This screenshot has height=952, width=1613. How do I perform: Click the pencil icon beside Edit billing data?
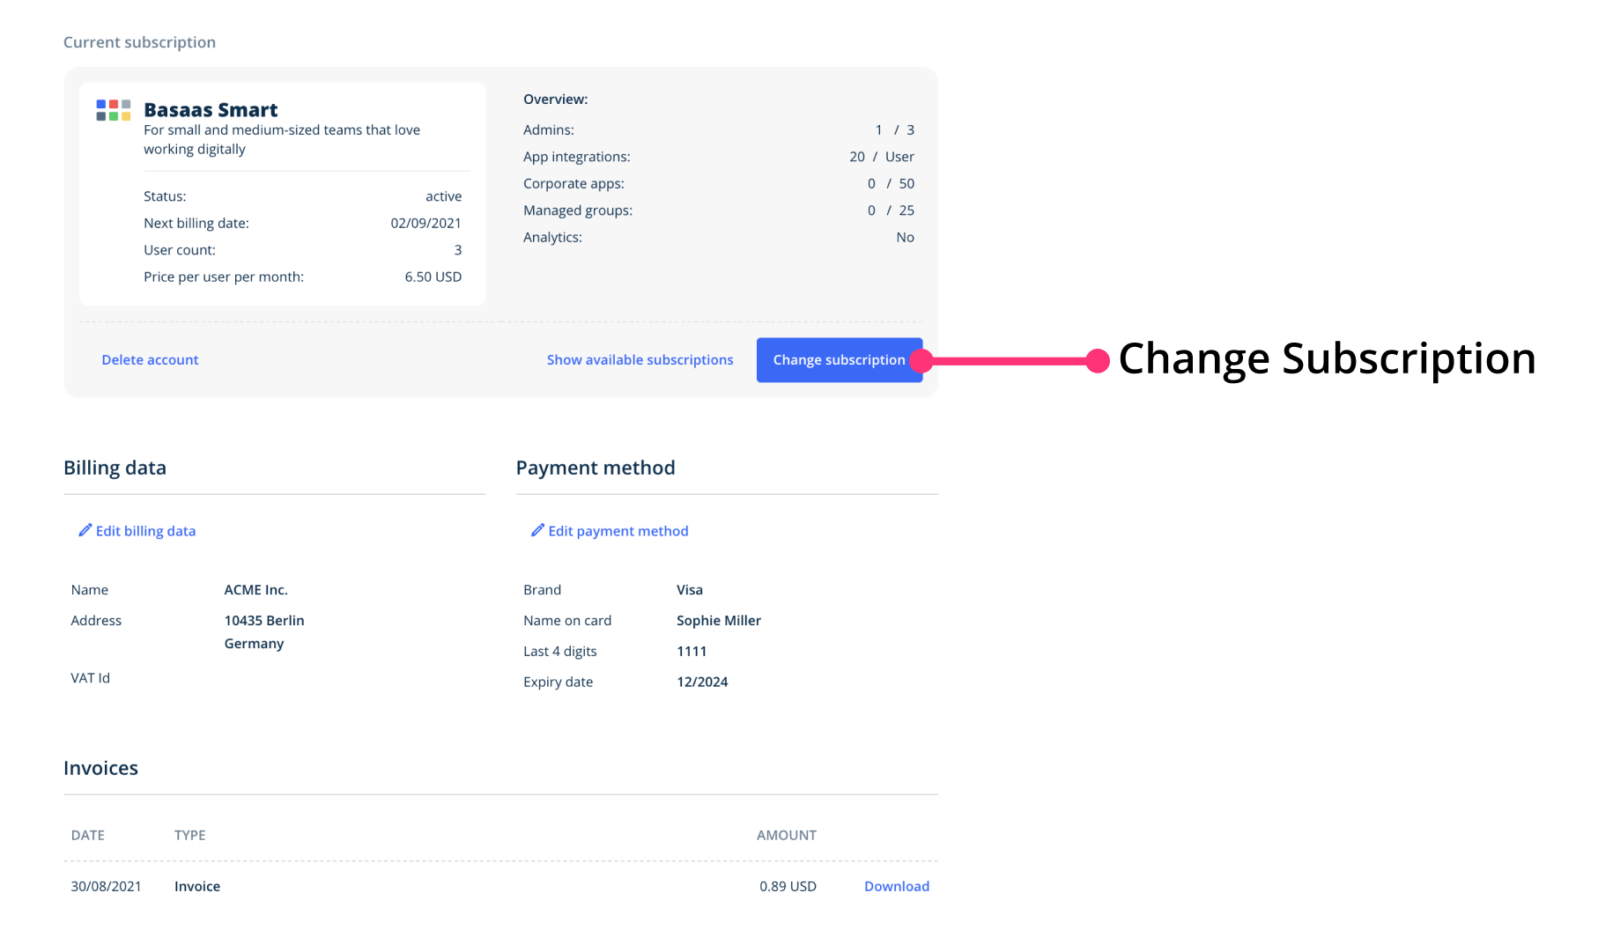pyautogui.click(x=85, y=530)
